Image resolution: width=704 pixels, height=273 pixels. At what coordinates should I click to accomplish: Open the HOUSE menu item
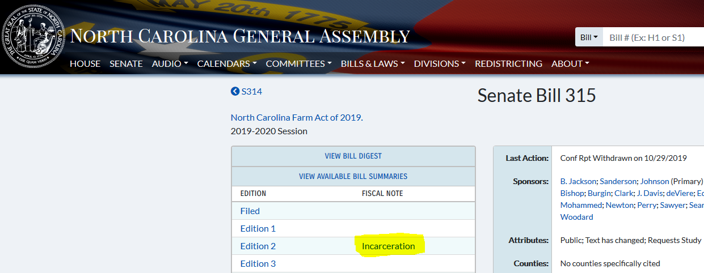85,63
